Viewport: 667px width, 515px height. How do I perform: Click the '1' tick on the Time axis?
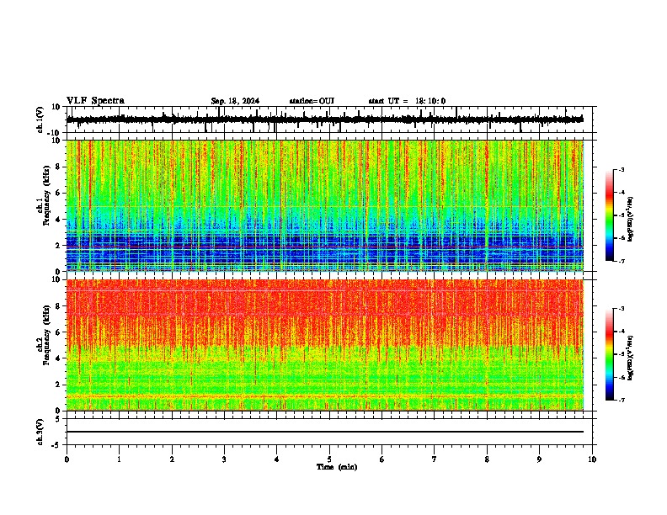(119, 459)
